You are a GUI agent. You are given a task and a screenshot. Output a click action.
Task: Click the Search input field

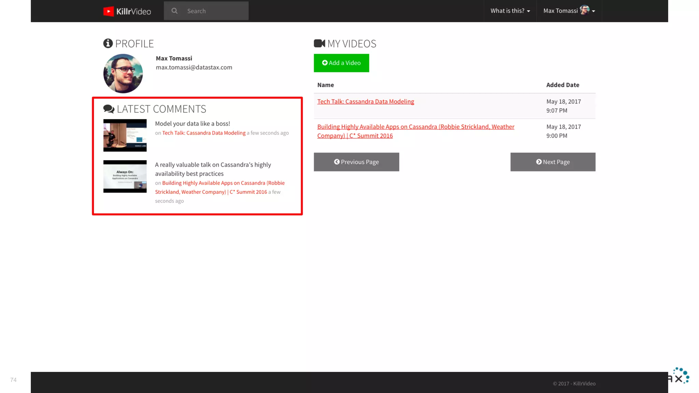(x=215, y=11)
